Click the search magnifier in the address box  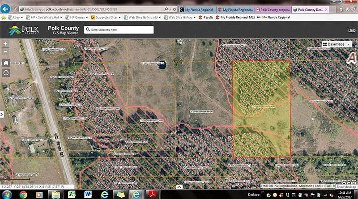[x=88, y=30]
